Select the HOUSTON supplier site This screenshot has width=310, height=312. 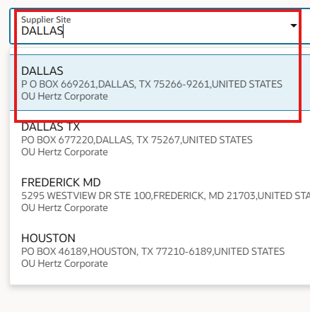(160, 250)
